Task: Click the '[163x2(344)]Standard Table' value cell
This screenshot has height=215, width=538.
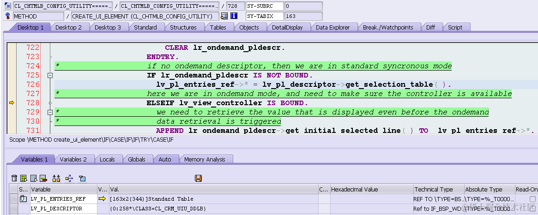Action: [x=213, y=199]
